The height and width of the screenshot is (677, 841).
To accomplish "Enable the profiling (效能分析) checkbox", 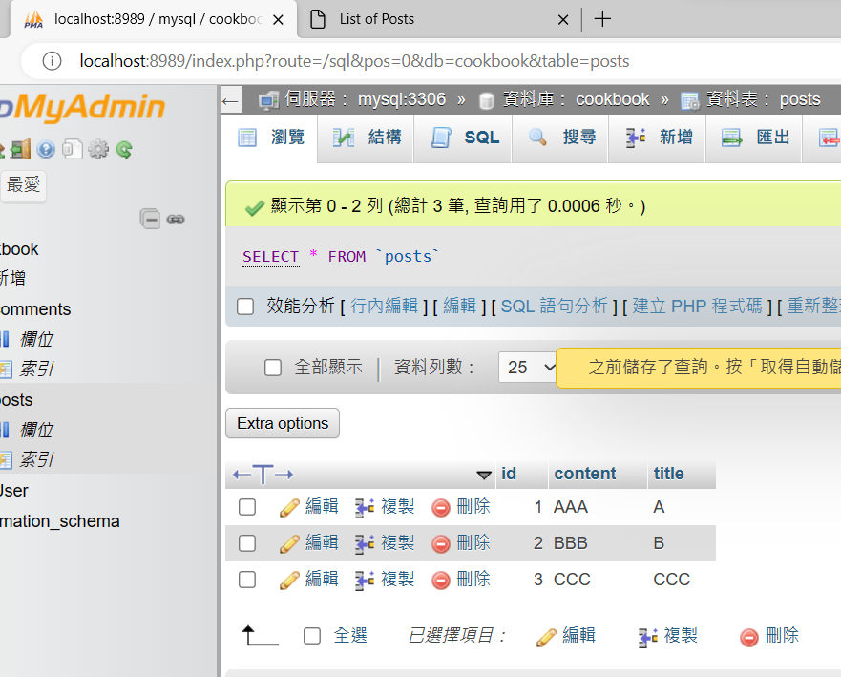I will 245,307.
